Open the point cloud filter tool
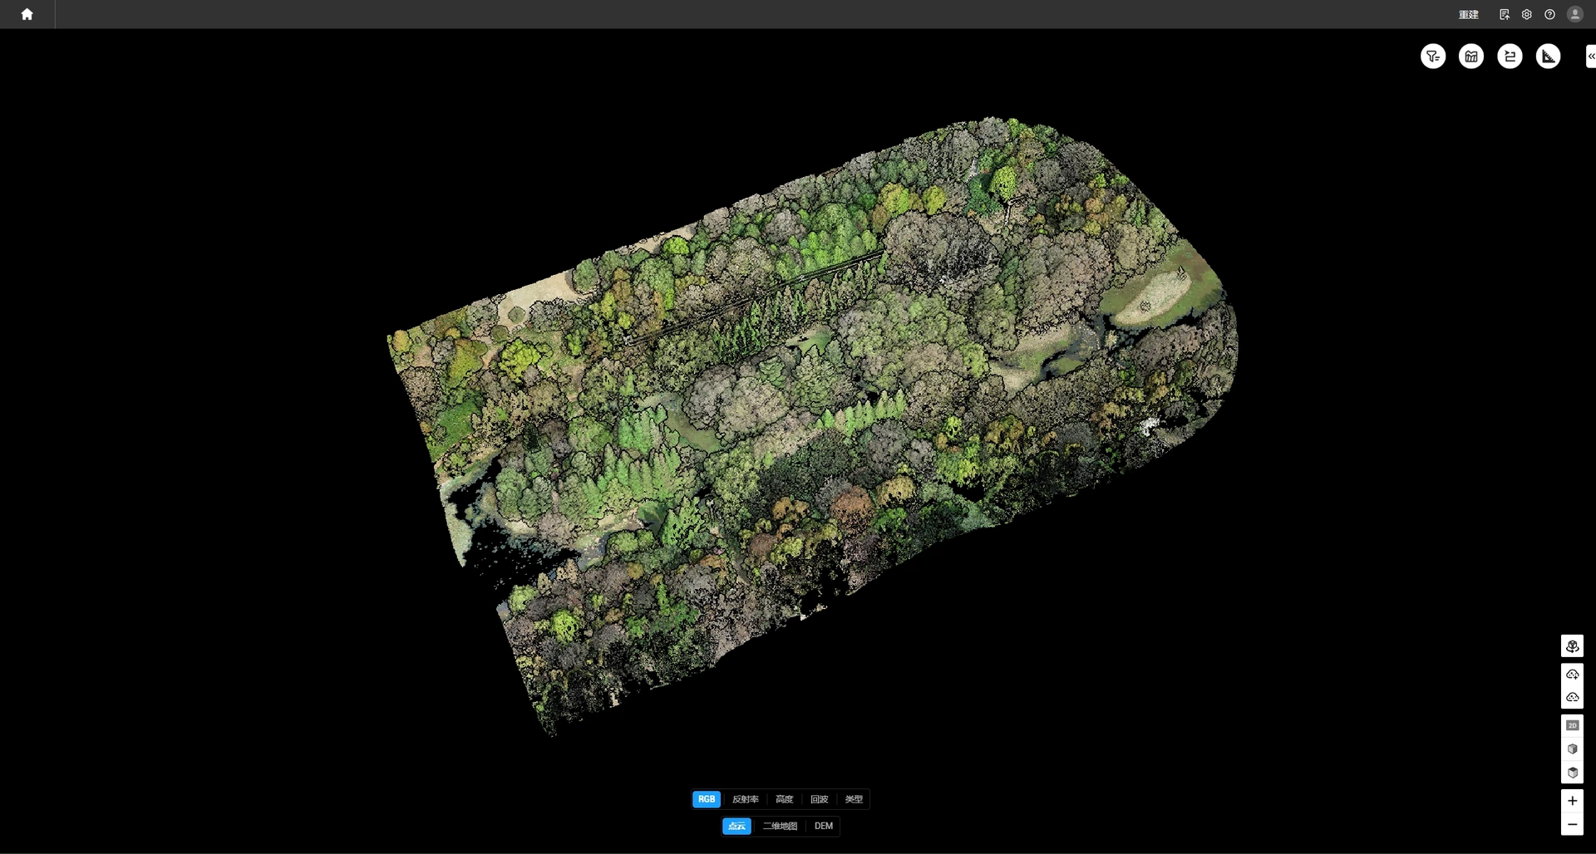Screen dimensions: 1596x854 (1433, 56)
